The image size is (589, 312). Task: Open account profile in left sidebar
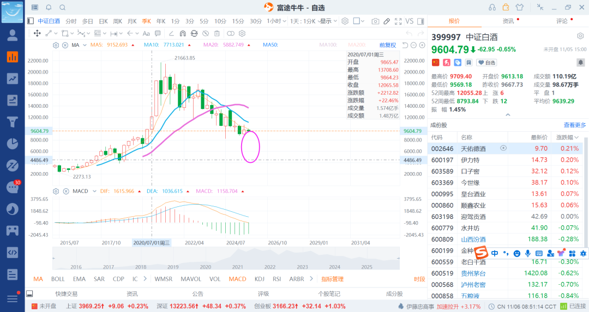tap(13, 35)
